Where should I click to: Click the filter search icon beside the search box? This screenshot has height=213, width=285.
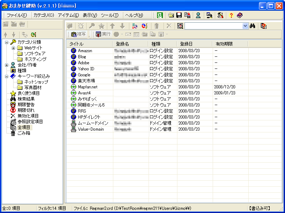tap(180, 26)
